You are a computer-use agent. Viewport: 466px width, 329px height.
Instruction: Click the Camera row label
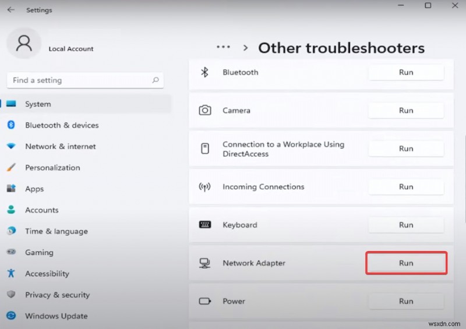pos(236,110)
